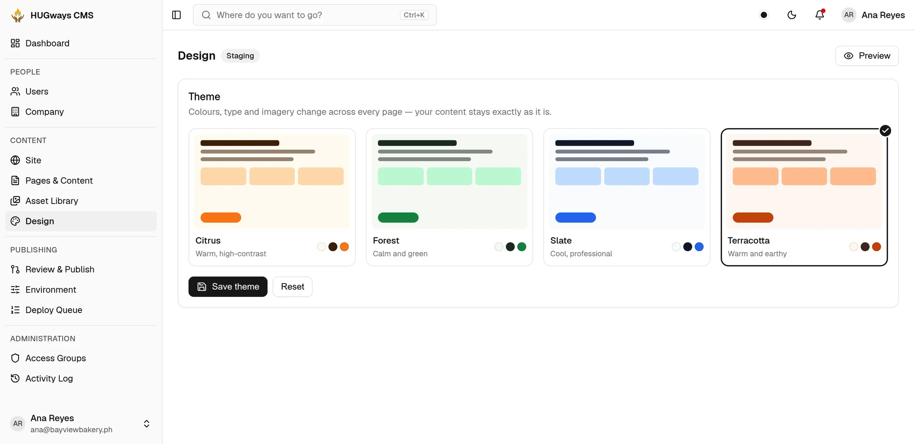Click the Pages & Content document icon
Screen dimensions: 914x444
click(x=15, y=180)
